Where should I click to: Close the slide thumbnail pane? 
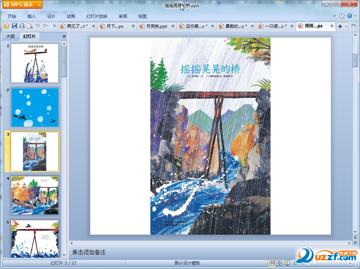pyautogui.click(x=64, y=36)
